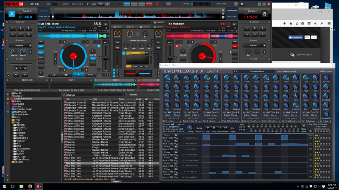Click the loop IN button on deck A
The image size is (339, 190).
click(x=16, y=75)
